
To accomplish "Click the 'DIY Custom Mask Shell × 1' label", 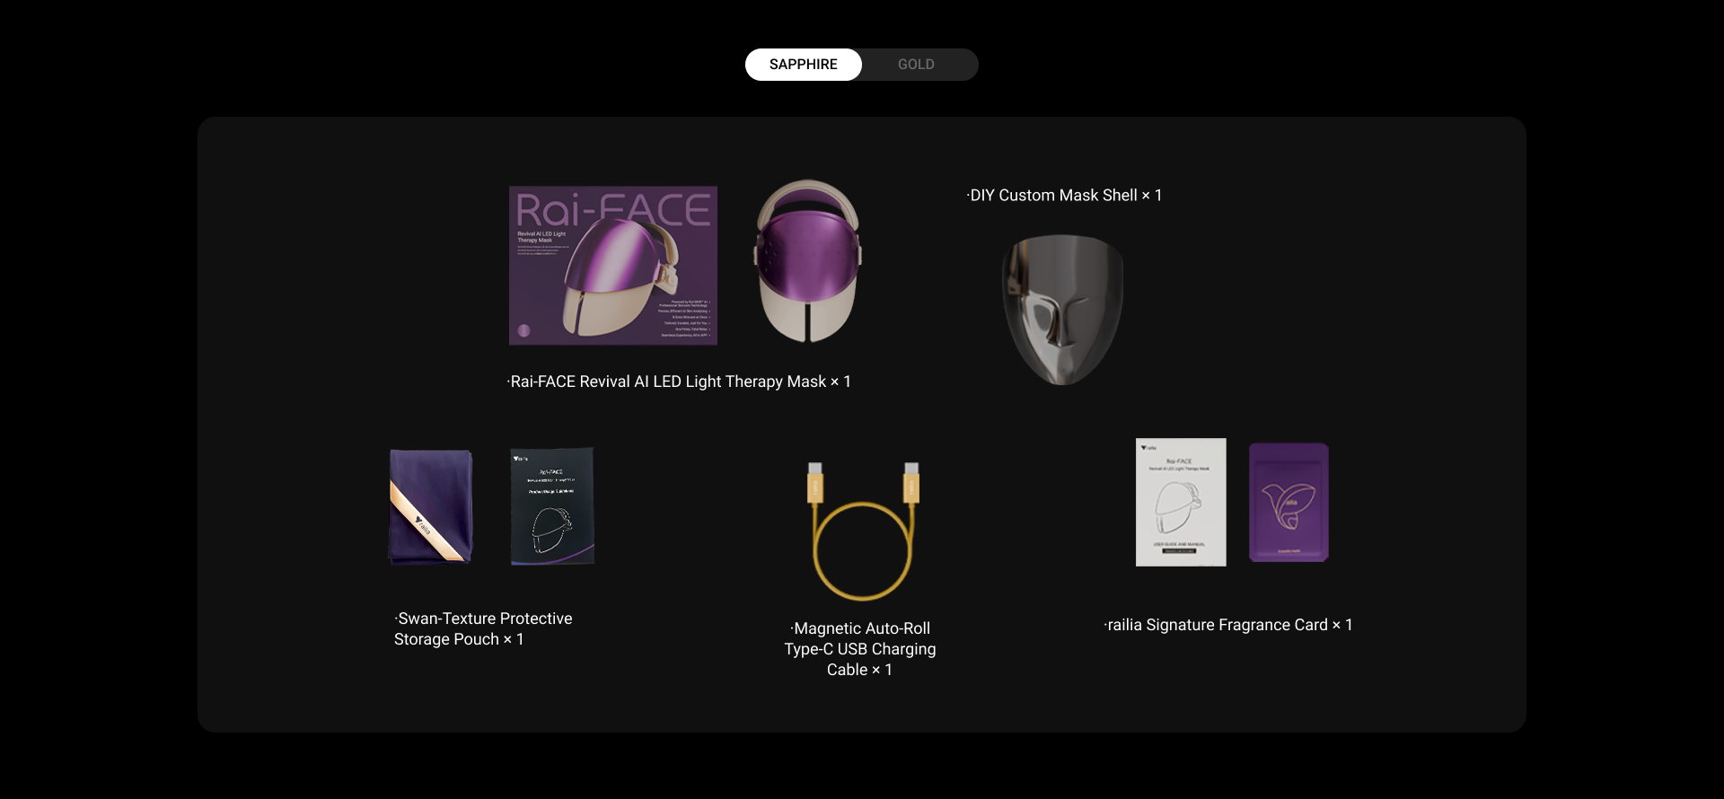I will coord(1064,196).
